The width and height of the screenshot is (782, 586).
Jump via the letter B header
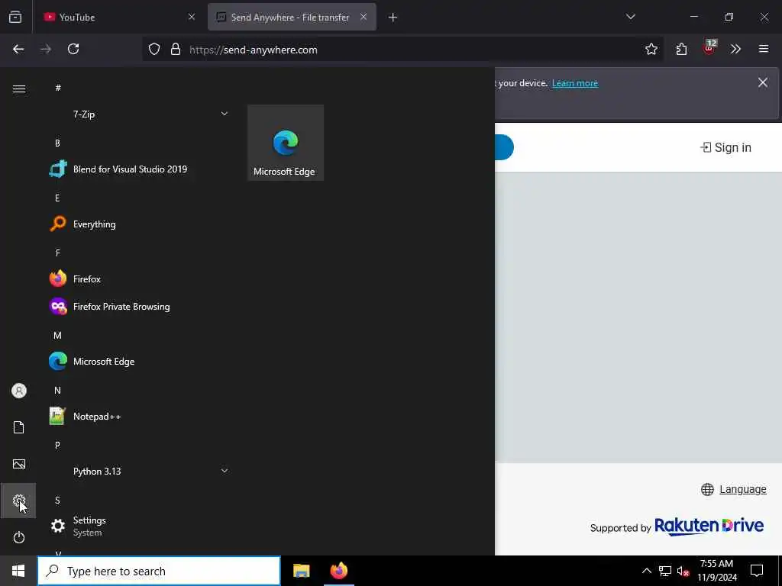57,143
